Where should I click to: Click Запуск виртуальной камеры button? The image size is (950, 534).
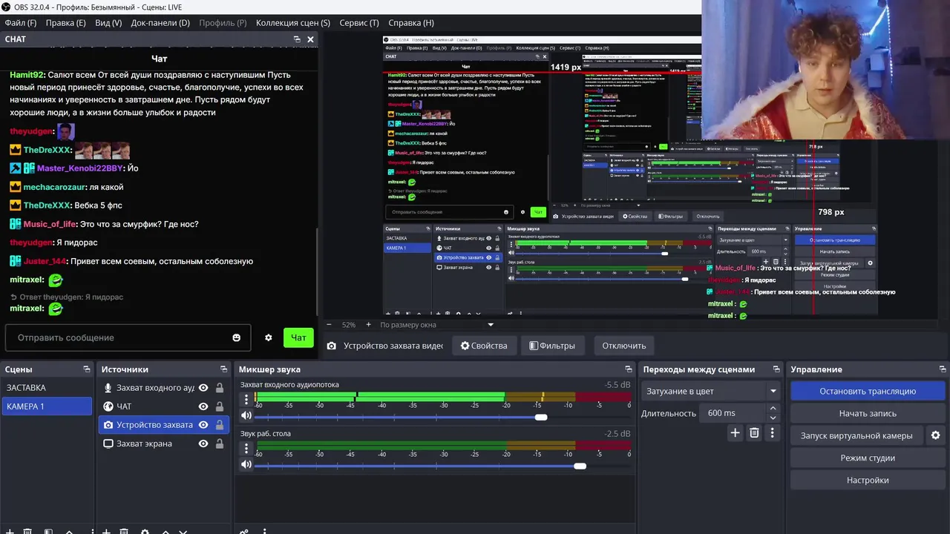856,435
